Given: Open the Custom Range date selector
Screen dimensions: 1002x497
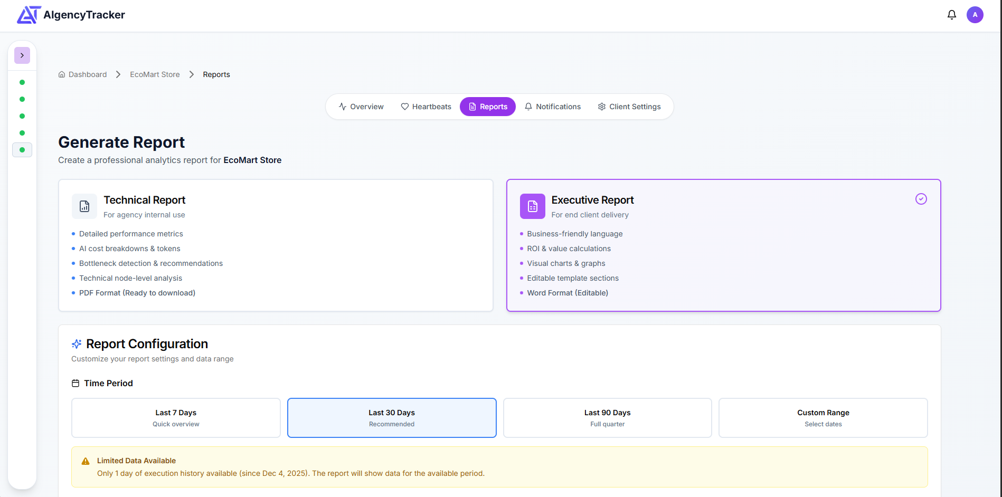Looking at the screenshot, I should click(823, 418).
